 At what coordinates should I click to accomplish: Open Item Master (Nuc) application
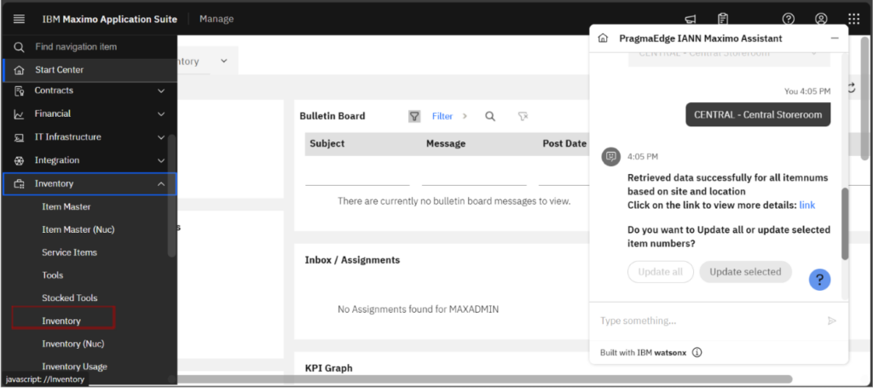tap(78, 229)
